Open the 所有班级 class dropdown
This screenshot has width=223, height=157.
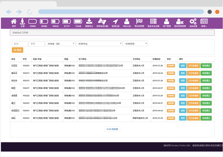tap(135, 44)
